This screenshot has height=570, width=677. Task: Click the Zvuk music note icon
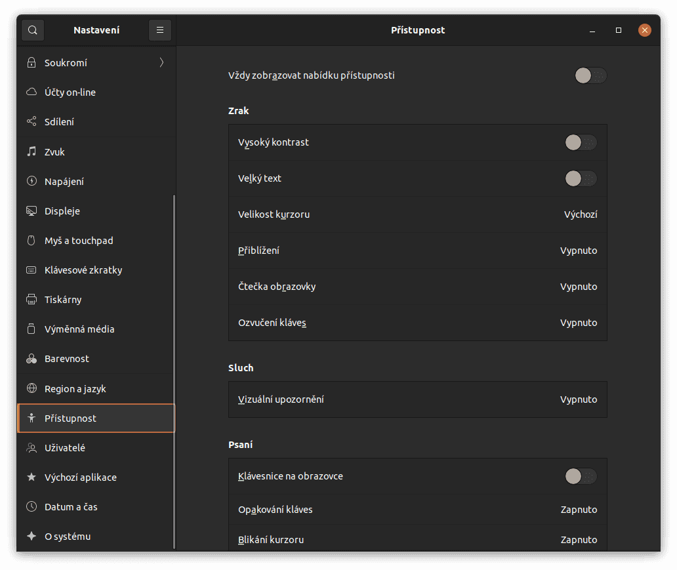pos(31,152)
